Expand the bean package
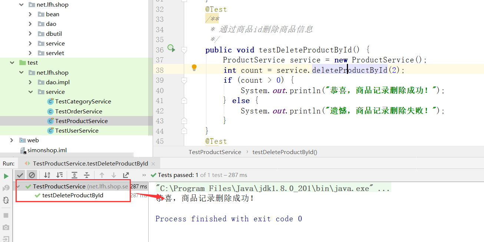 [30, 14]
